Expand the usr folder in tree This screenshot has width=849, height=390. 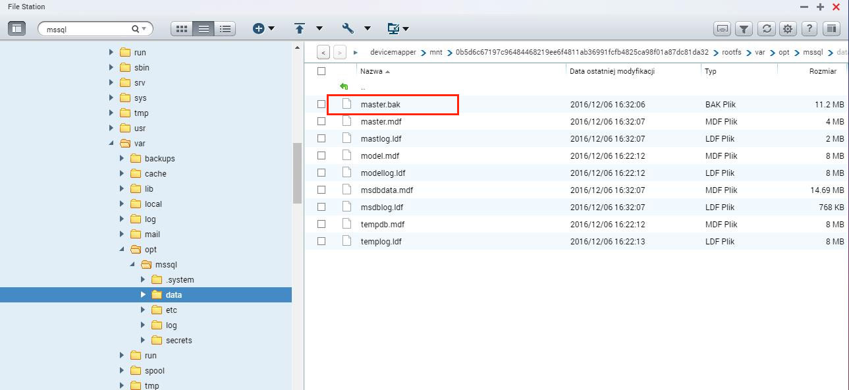point(111,128)
